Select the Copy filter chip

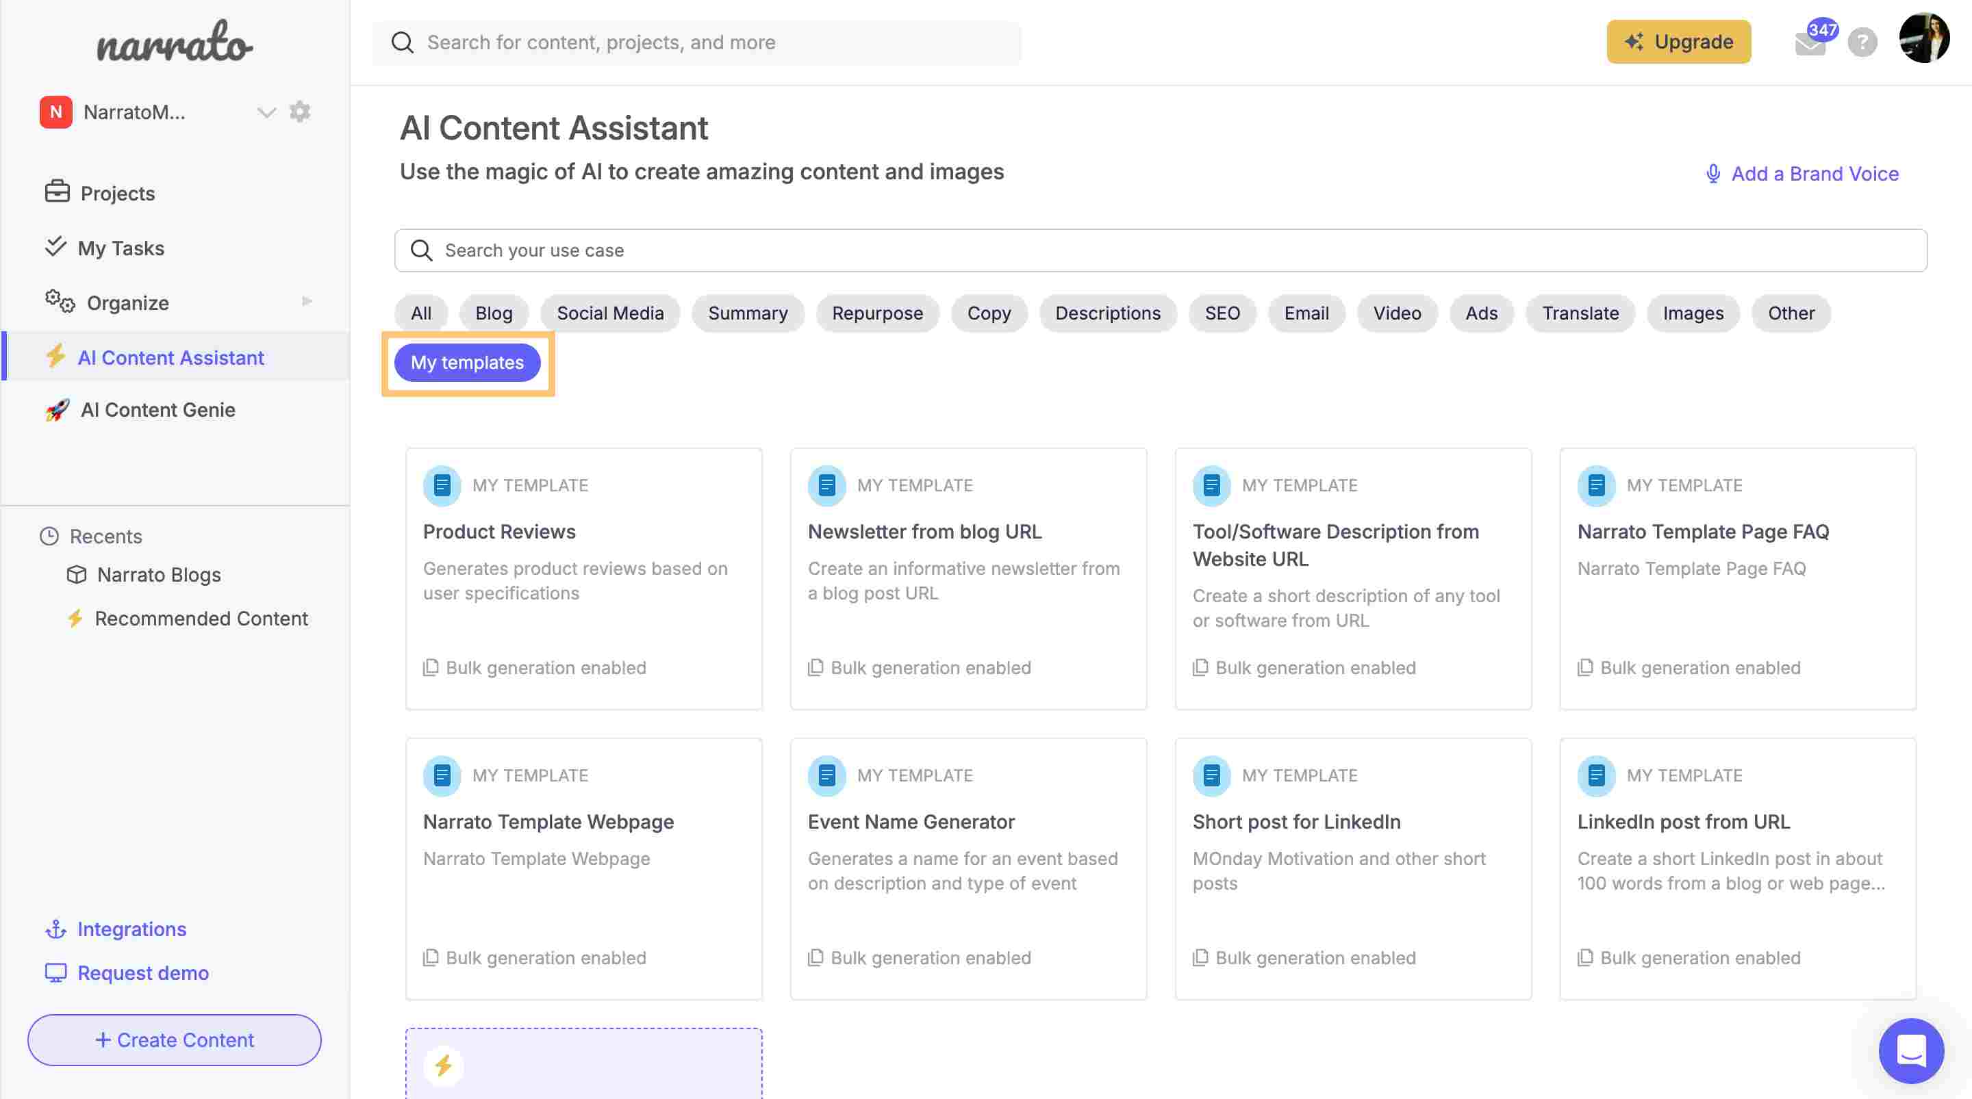989,313
